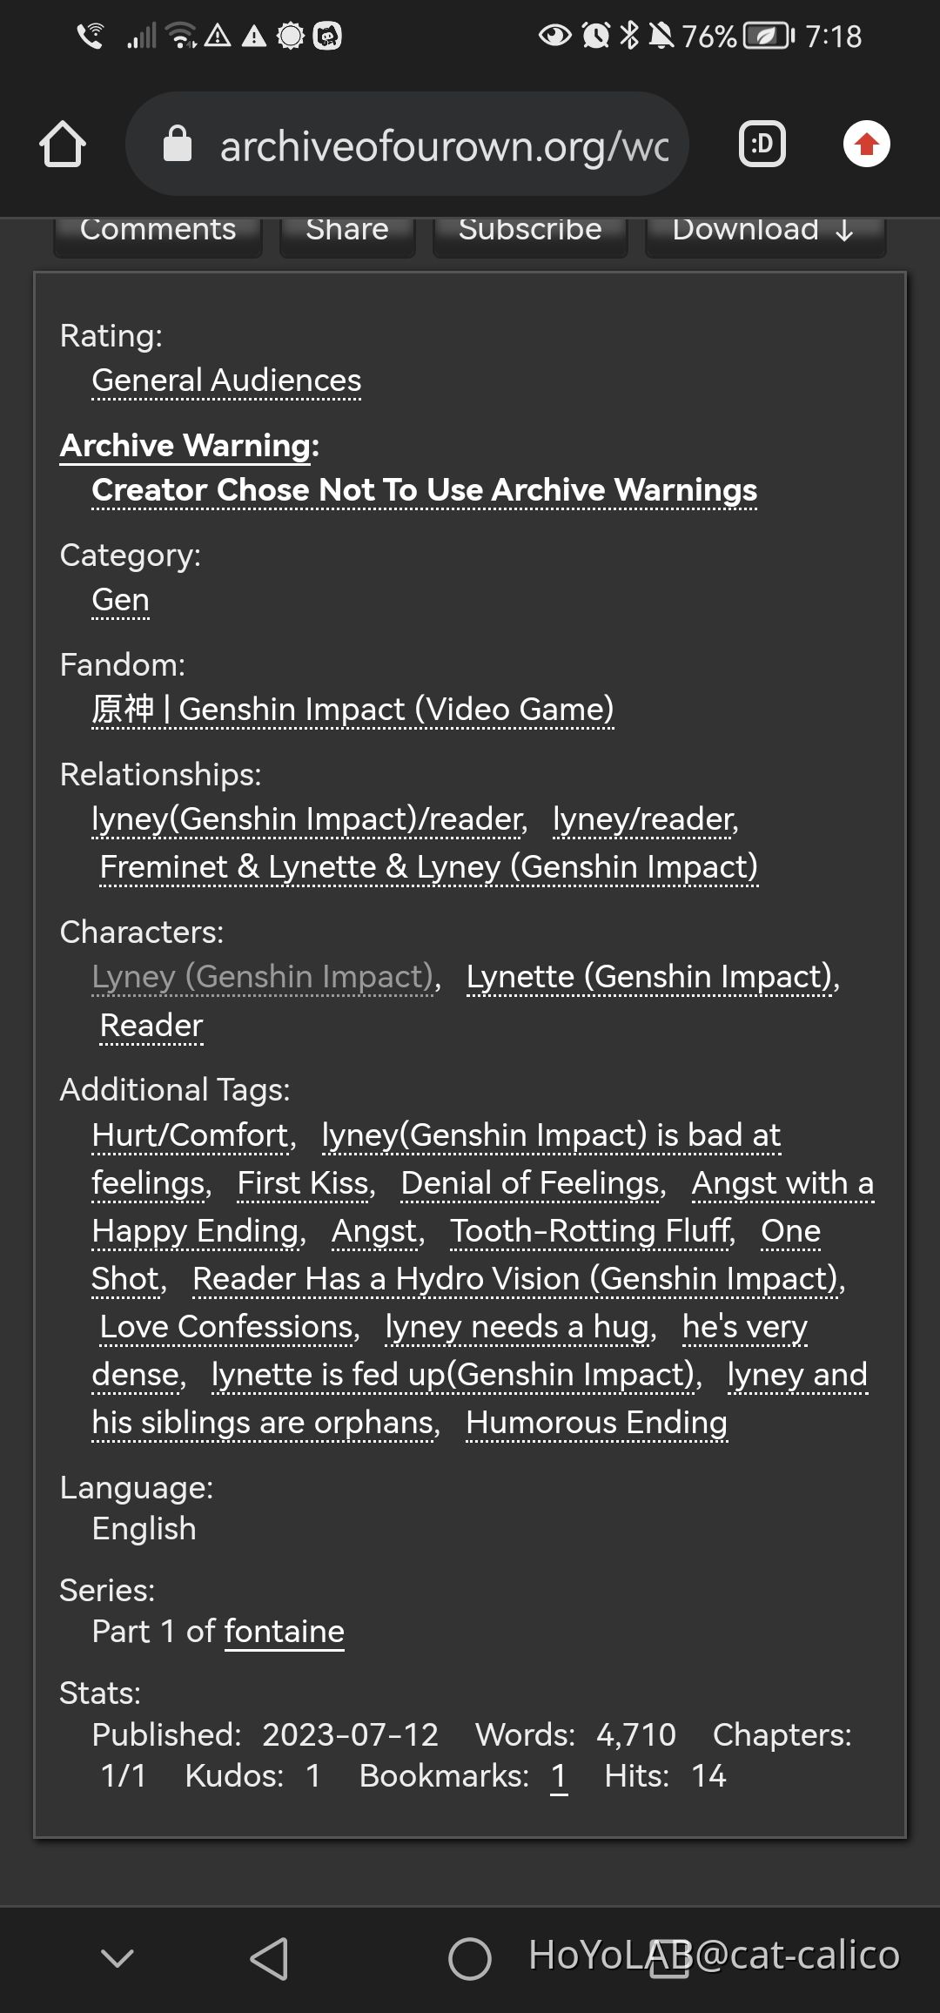Tap the red Chrome update arrow icon
The width and height of the screenshot is (940, 2013).
click(x=865, y=144)
